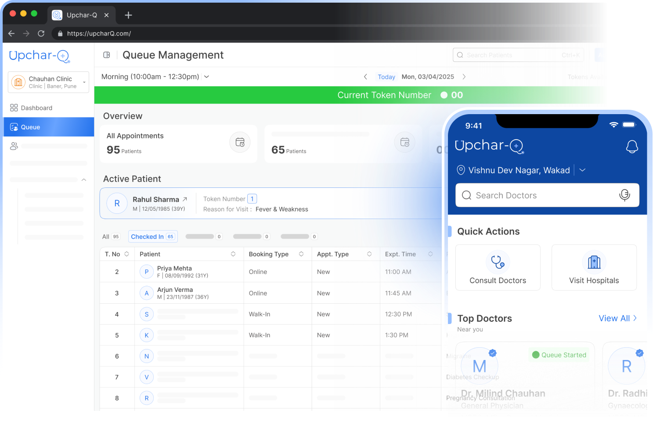The image size is (671, 446).
Task: Sort table by T. No column
Action: pyautogui.click(x=126, y=254)
